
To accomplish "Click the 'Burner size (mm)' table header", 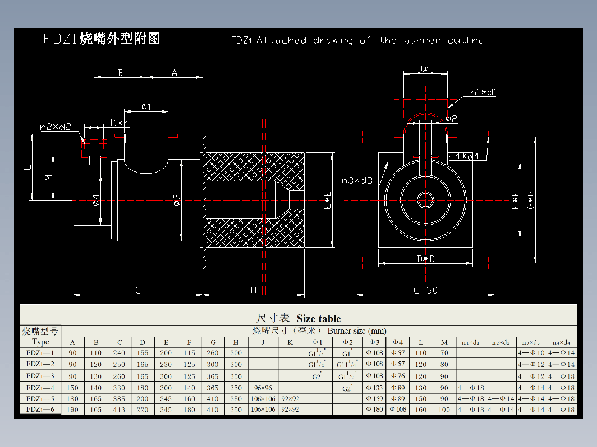I will 357,331.
